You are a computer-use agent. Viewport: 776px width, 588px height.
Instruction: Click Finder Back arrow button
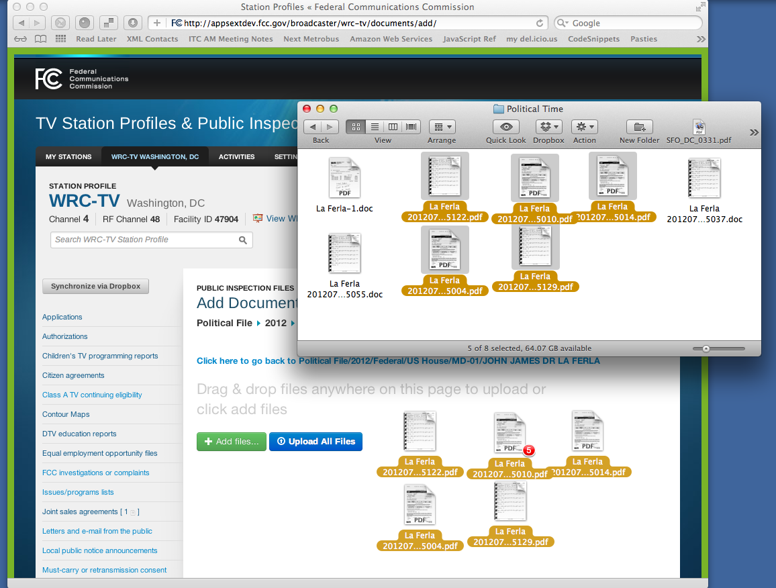click(312, 128)
